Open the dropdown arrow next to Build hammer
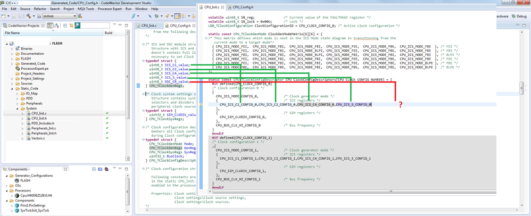 [x=34, y=16]
